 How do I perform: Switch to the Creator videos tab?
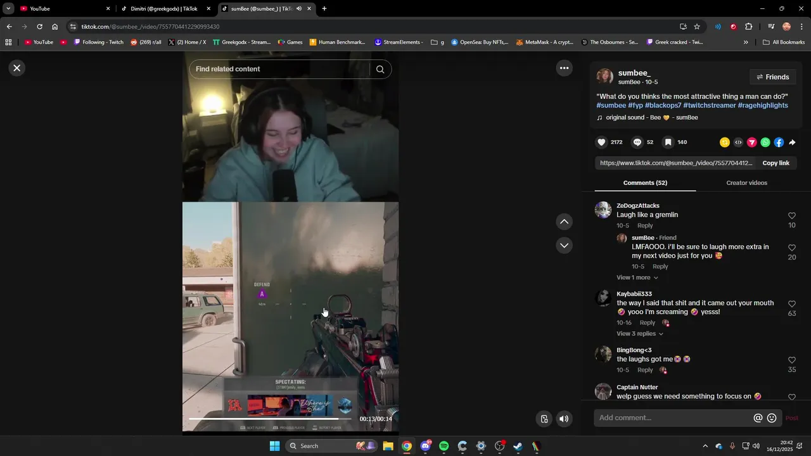pos(746,183)
